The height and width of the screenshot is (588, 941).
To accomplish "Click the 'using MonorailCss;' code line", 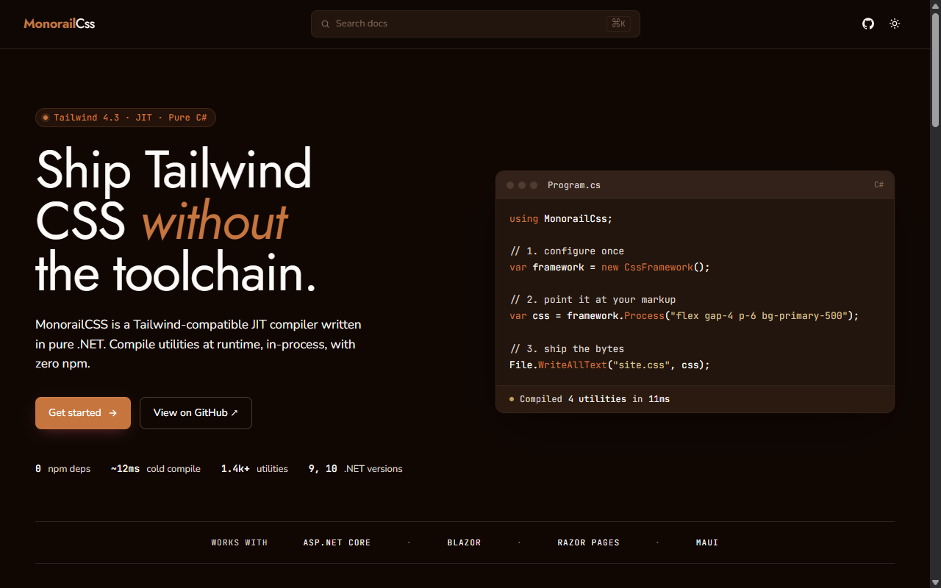I will click(561, 219).
